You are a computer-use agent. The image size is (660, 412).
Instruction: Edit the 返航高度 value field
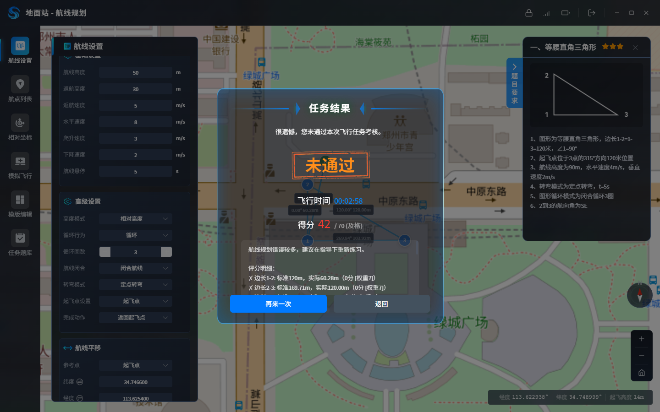136,89
